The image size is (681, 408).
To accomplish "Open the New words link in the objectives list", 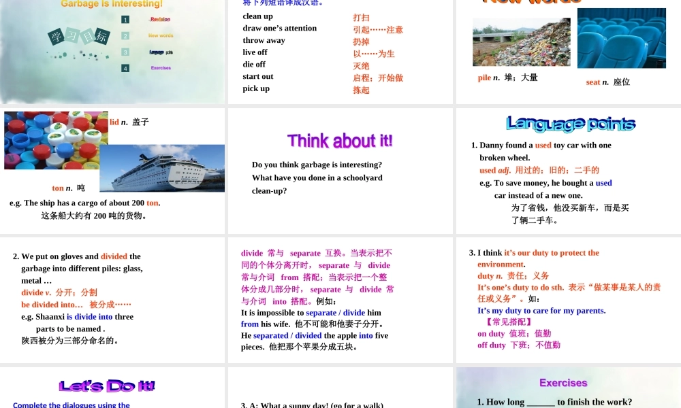I will [161, 35].
